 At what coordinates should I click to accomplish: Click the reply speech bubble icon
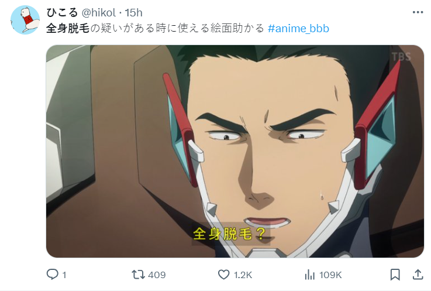[52, 275]
